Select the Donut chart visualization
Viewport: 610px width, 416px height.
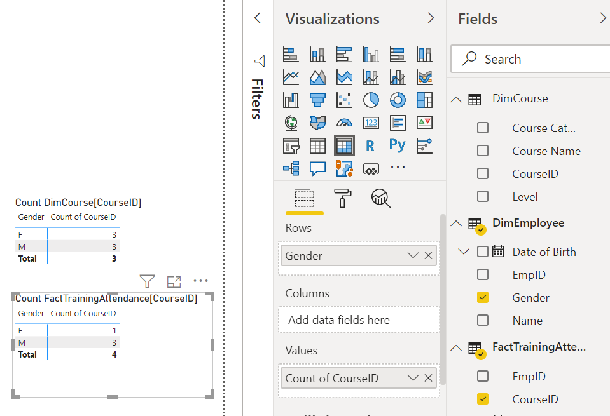tap(398, 100)
